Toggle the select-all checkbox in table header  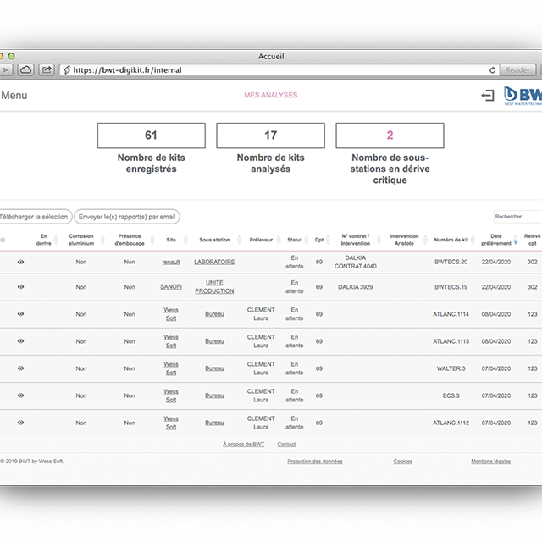pyautogui.click(x=3, y=240)
